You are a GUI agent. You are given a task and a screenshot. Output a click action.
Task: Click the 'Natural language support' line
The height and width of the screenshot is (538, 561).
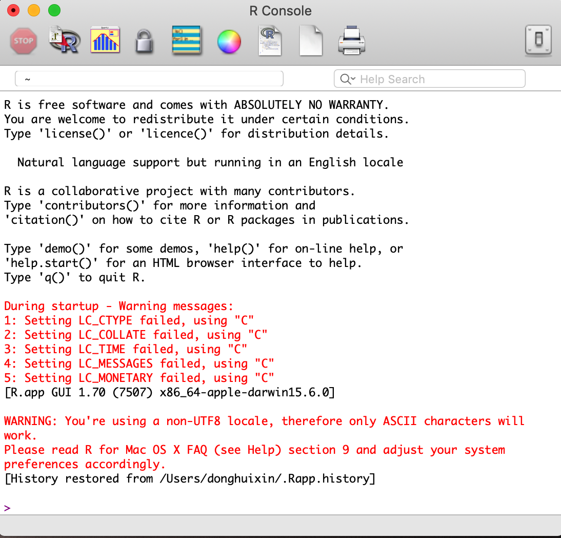tap(210, 163)
